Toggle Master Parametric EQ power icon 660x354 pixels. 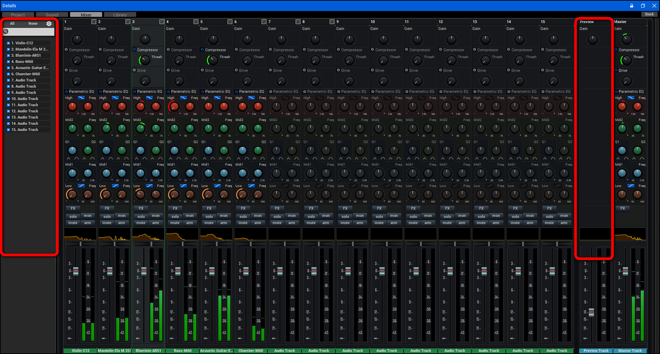click(x=616, y=91)
